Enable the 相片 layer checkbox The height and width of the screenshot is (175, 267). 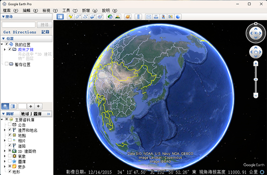pos(10,140)
